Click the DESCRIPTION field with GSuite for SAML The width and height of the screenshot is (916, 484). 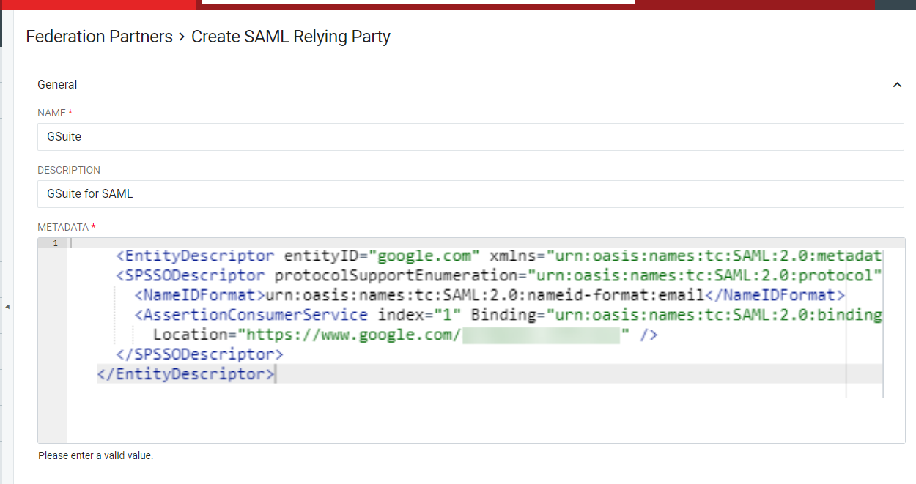pos(470,194)
